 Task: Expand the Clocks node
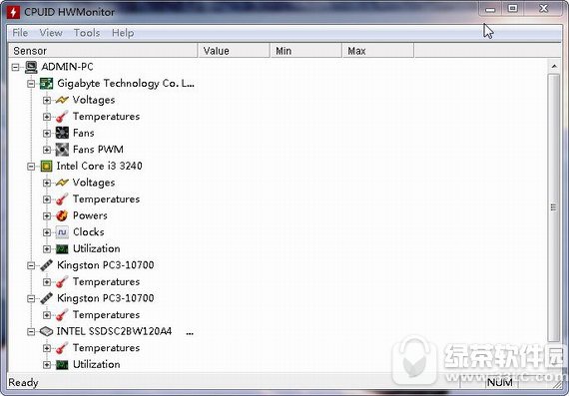(47, 232)
